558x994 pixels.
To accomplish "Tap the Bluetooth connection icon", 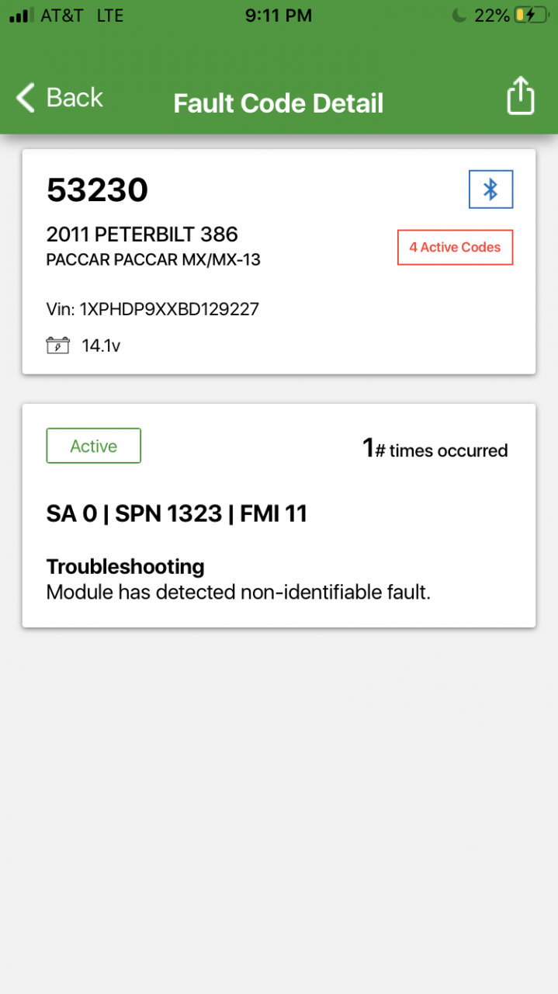I will (x=490, y=189).
